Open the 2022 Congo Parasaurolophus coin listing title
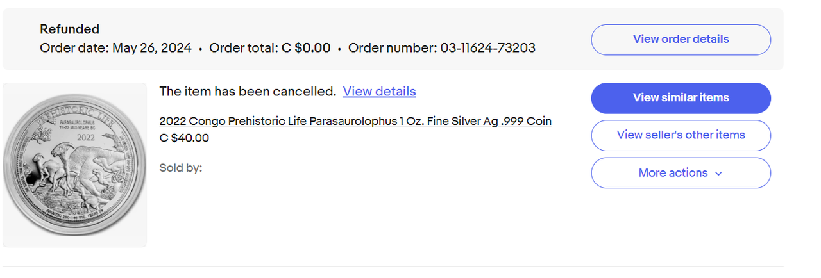 [355, 121]
